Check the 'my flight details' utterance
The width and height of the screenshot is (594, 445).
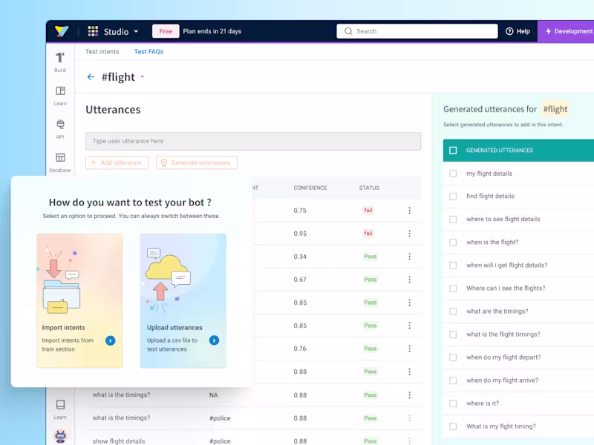(x=453, y=174)
